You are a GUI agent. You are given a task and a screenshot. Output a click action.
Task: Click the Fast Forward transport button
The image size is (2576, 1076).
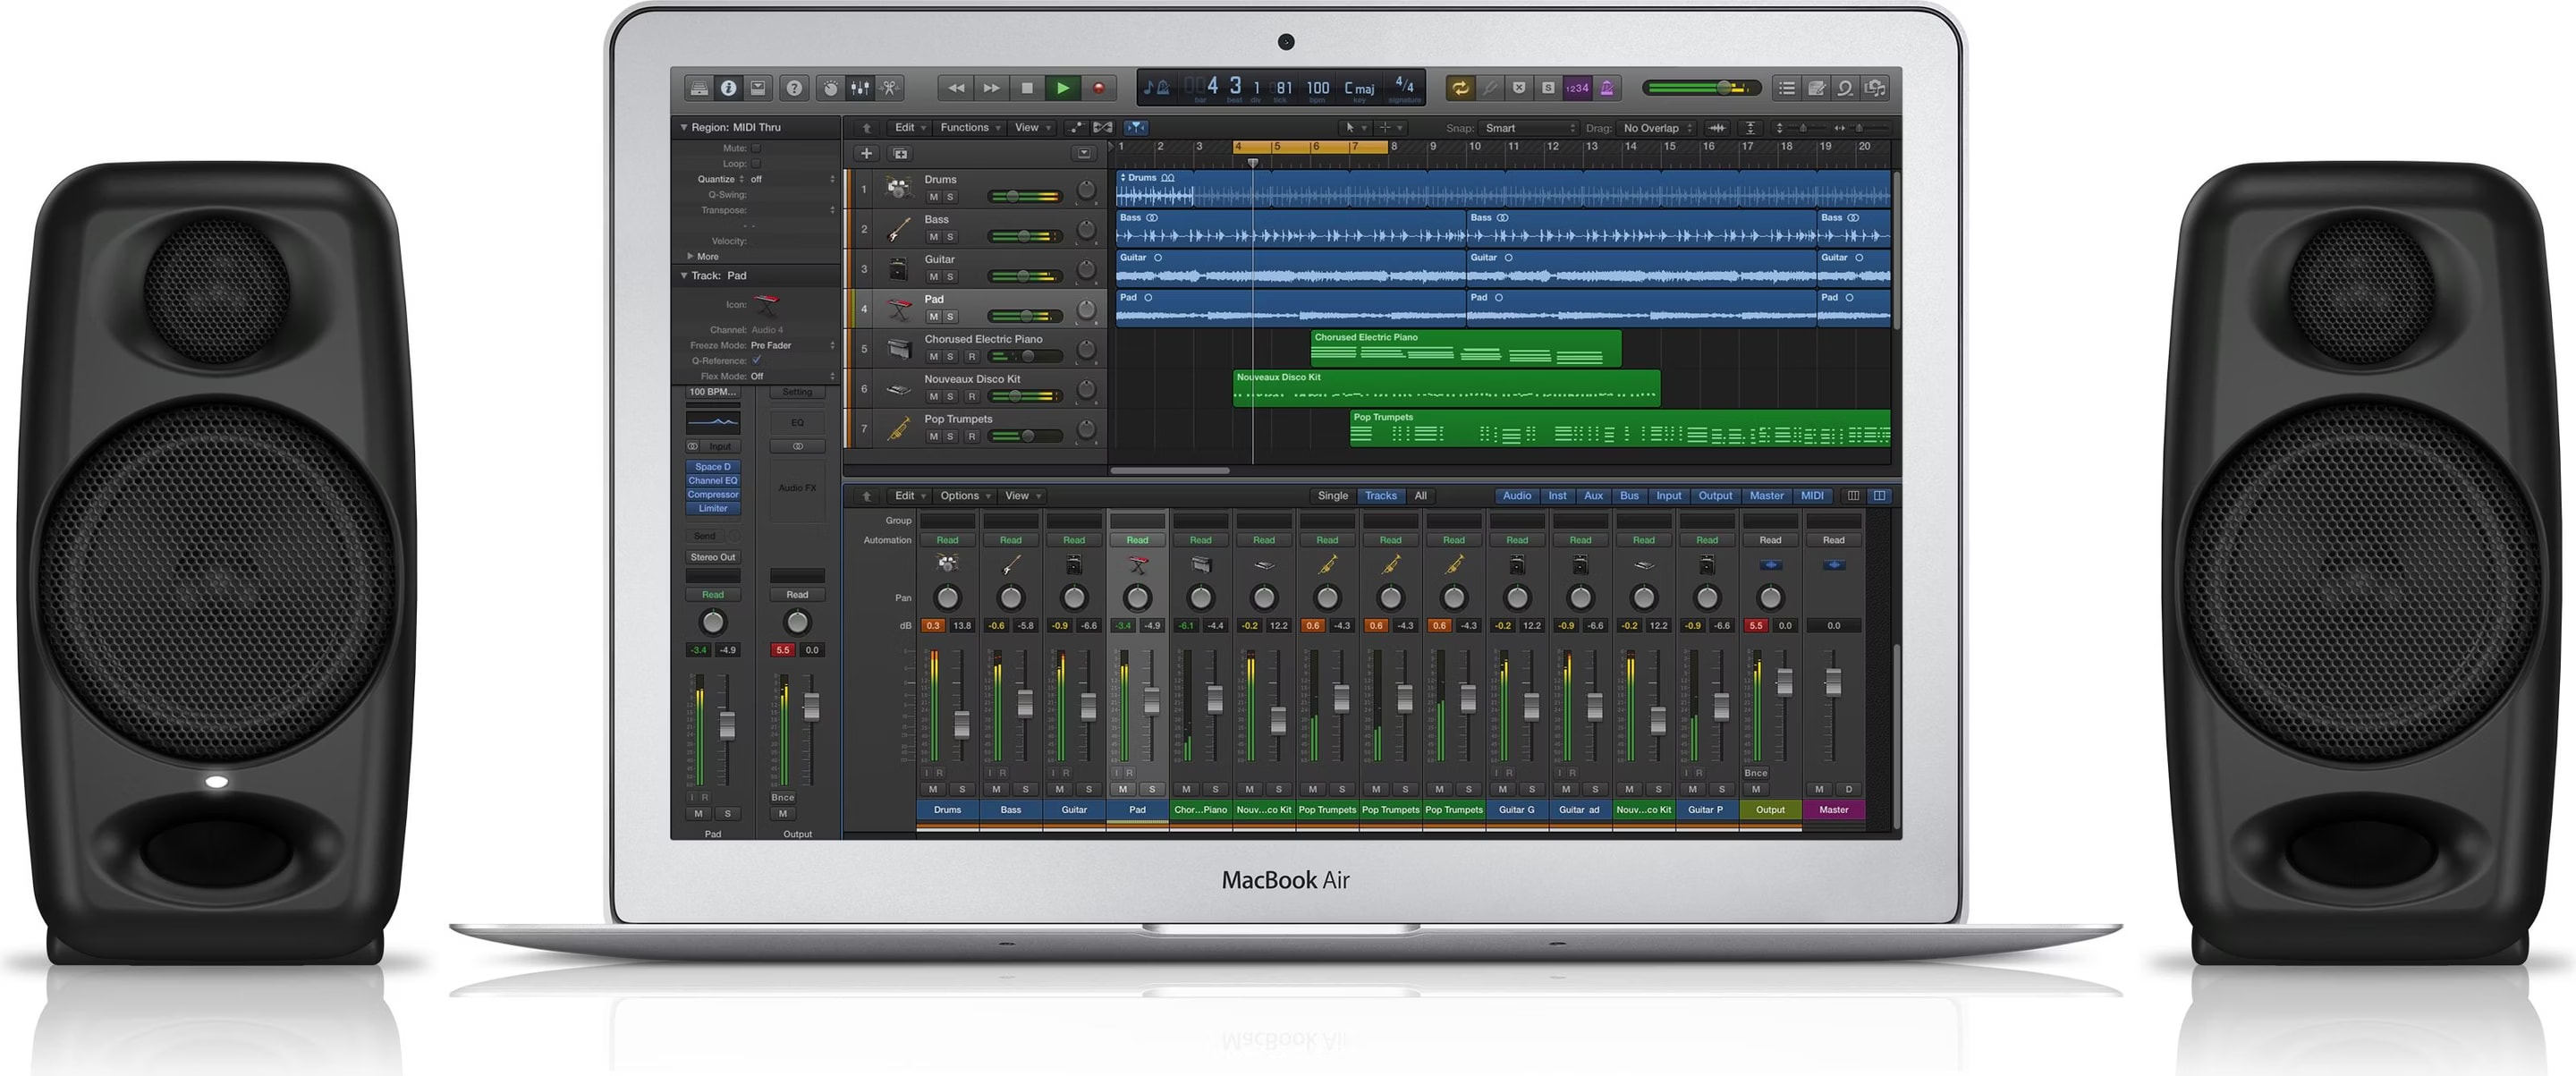991,88
